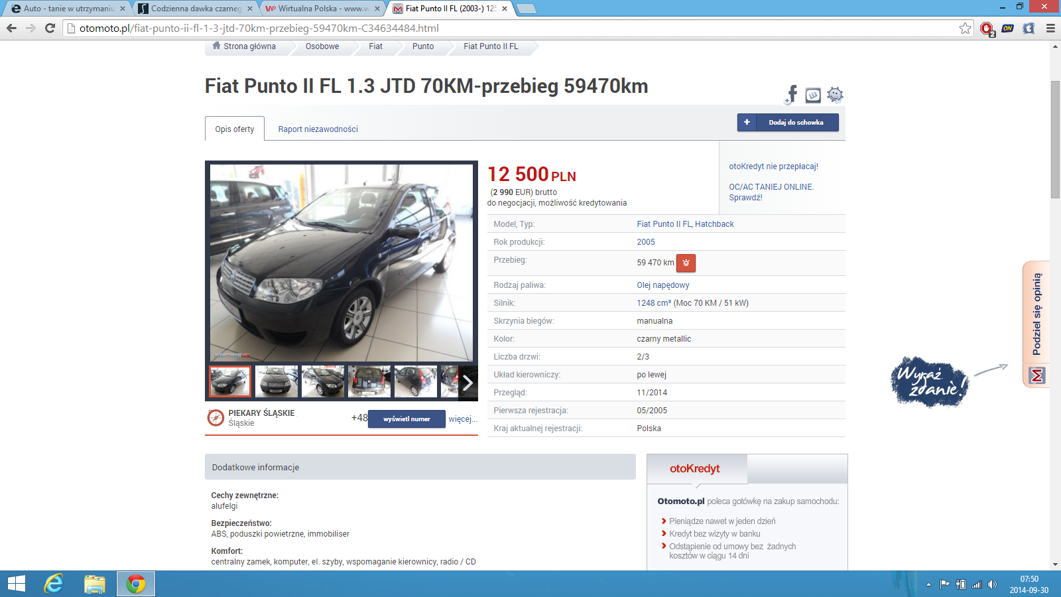The height and width of the screenshot is (597, 1061).
Task: Click the '11/2014' inspection value
Action: (x=652, y=393)
